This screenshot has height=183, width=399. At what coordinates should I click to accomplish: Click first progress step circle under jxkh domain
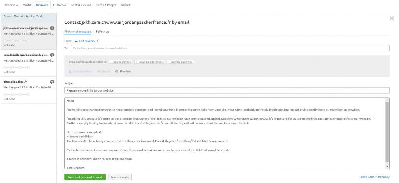tap(5, 40)
